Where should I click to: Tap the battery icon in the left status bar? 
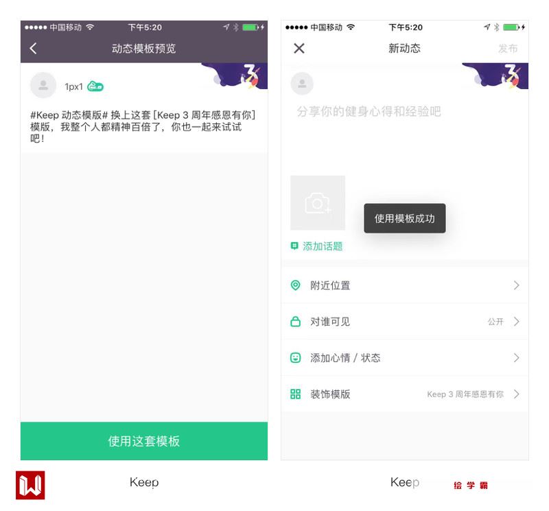pos(250,27)
